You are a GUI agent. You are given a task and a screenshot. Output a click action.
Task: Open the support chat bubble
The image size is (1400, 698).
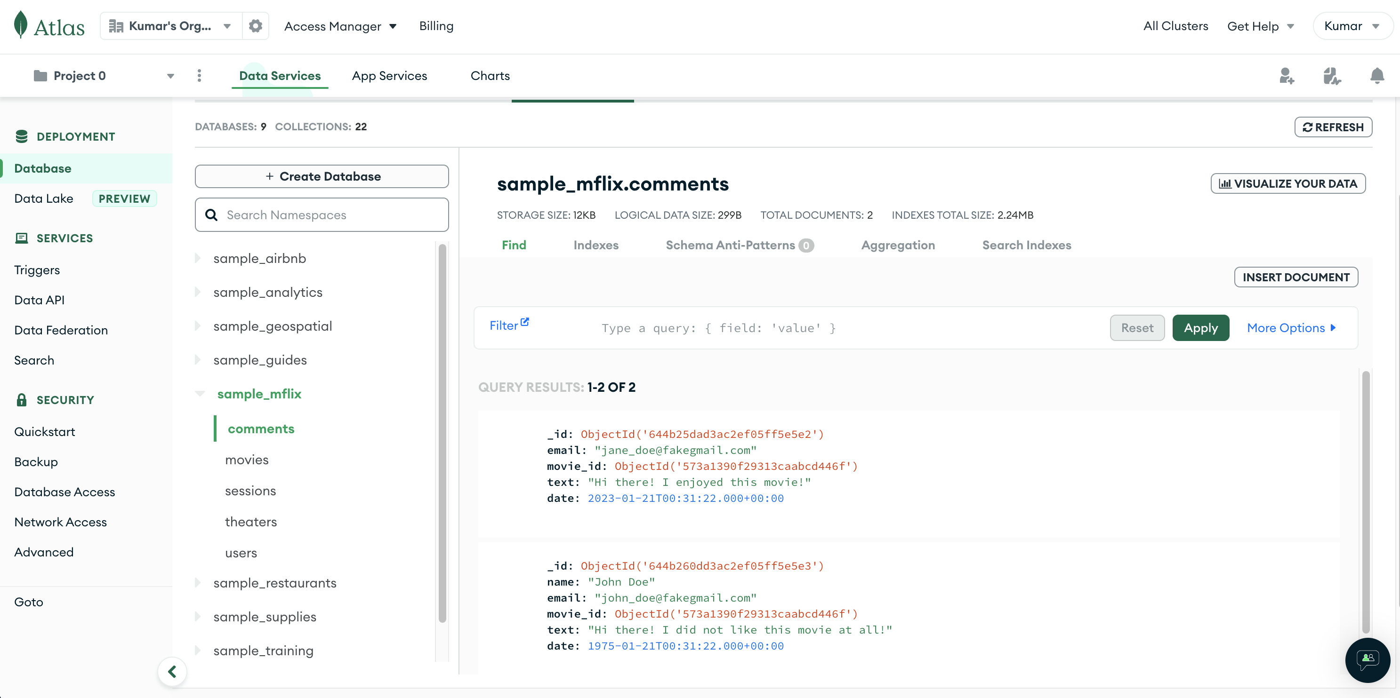tap(1368, 660)
